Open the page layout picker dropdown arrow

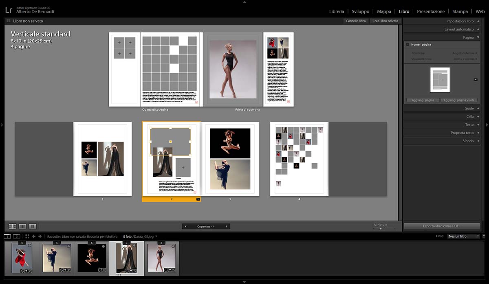tap(475, 80)
